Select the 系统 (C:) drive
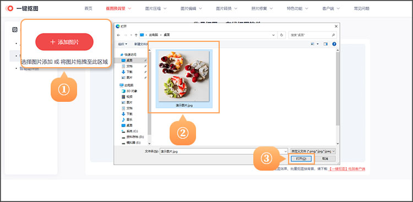 pyautogui.click(x=130, y=131)
